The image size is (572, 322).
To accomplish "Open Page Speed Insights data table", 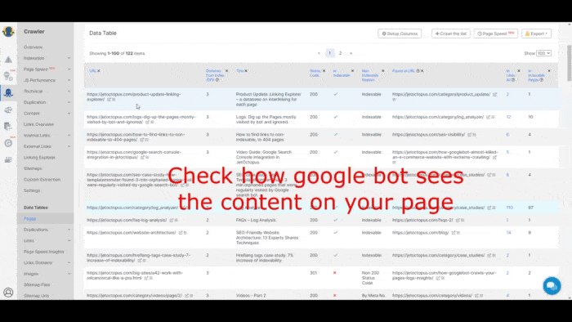I will pyautogui.click(x=44, y=252).
